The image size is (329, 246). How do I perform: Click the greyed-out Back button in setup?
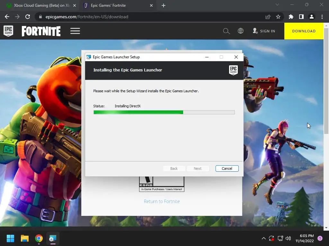click(174, 168)
